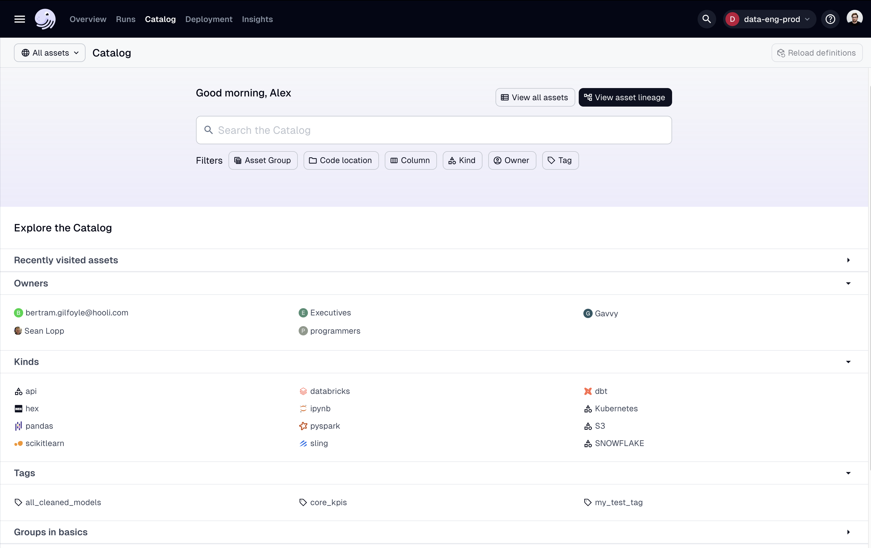871x548 pixels.
Task: Go to the Insights tab
Action: 257,19
